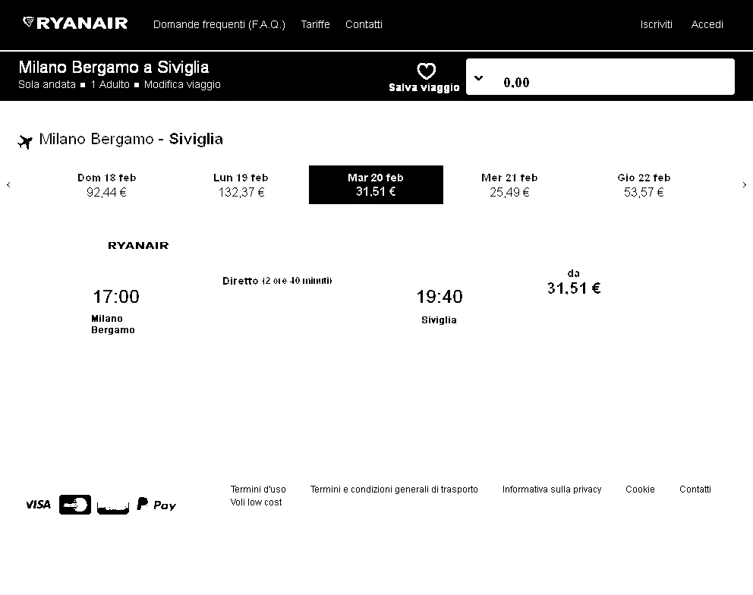Choose Gio 22 feb fare tab
This screenshot has height=595, width=753.
tap(644, 185)
